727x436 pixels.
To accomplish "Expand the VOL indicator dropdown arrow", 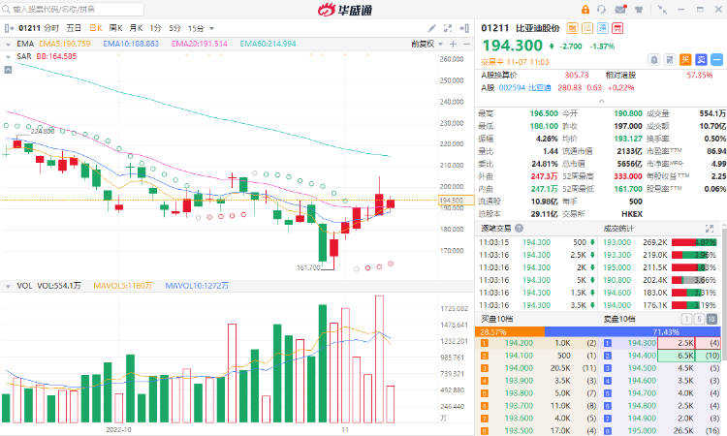I will click(x=8, y=287).
